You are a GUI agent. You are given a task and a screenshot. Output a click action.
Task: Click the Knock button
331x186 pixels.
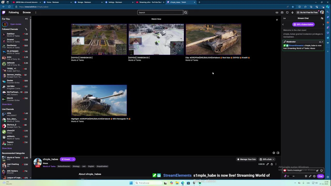(x=66, y=159)
